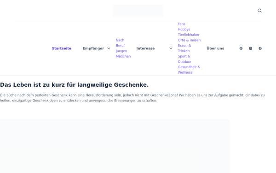The height and width of the screenshot is (173, 276).
Task: Follow the Fans link
Action: point(182,24)
